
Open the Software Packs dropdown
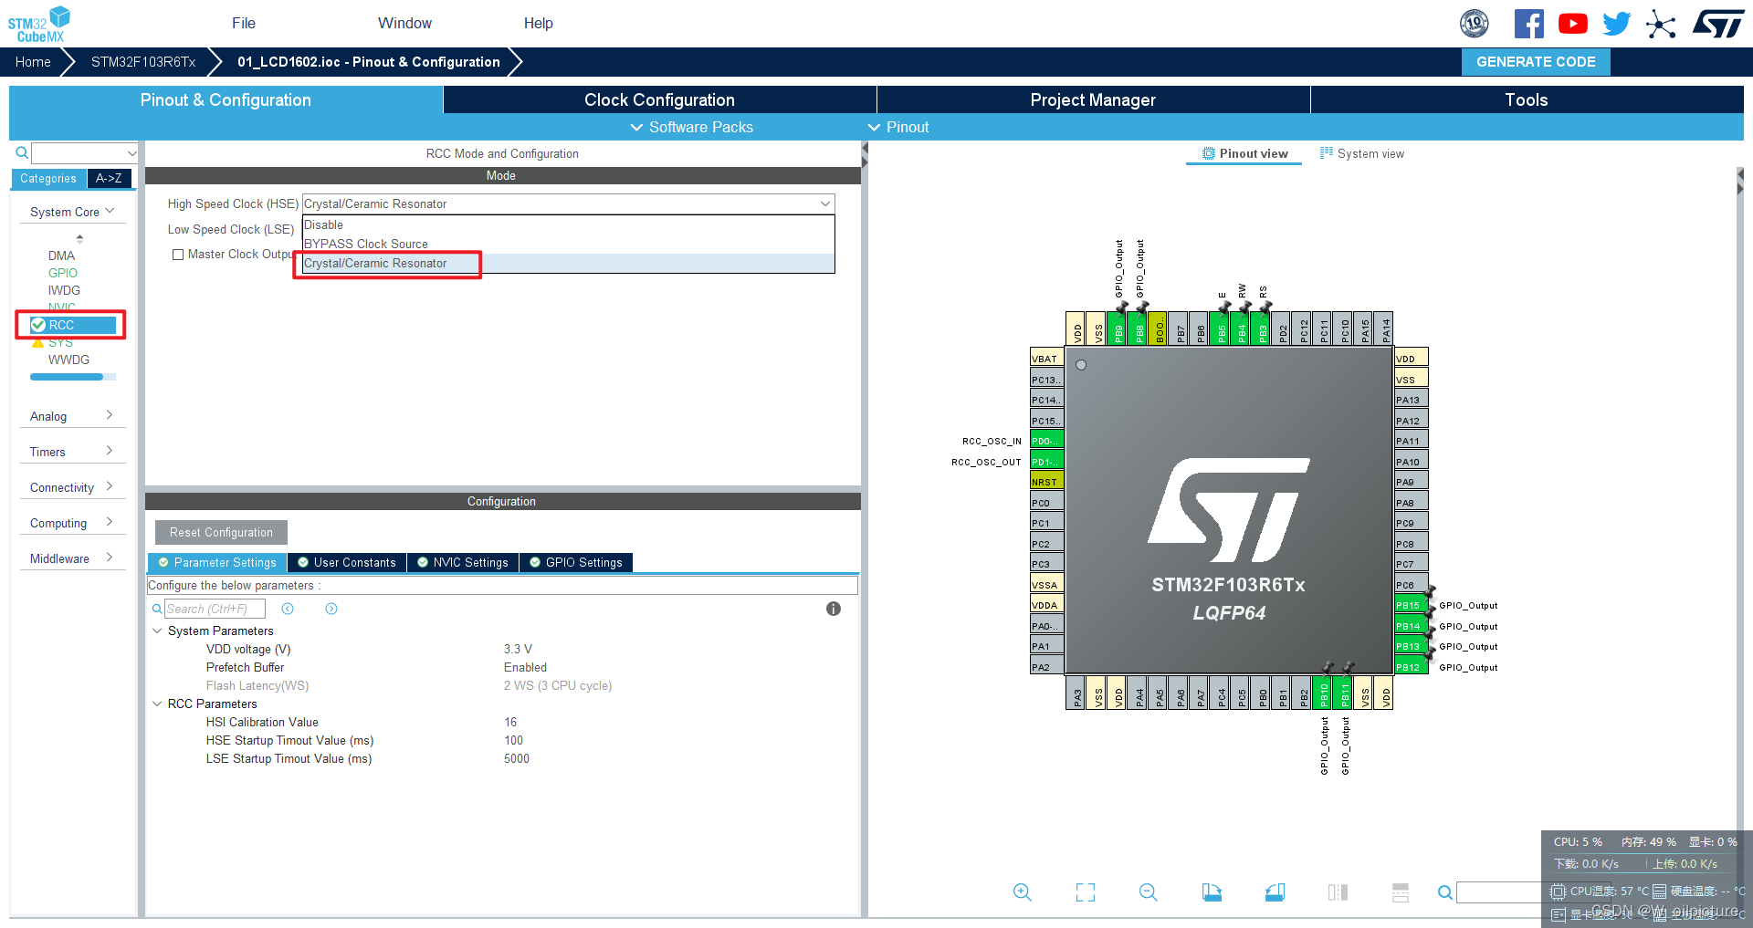pos(692,127)
